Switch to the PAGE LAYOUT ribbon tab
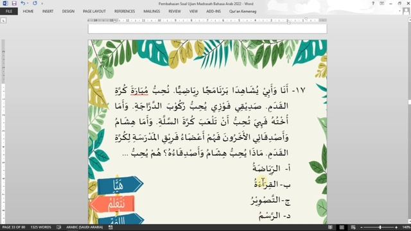411x231 pixels. coord(94,12)
